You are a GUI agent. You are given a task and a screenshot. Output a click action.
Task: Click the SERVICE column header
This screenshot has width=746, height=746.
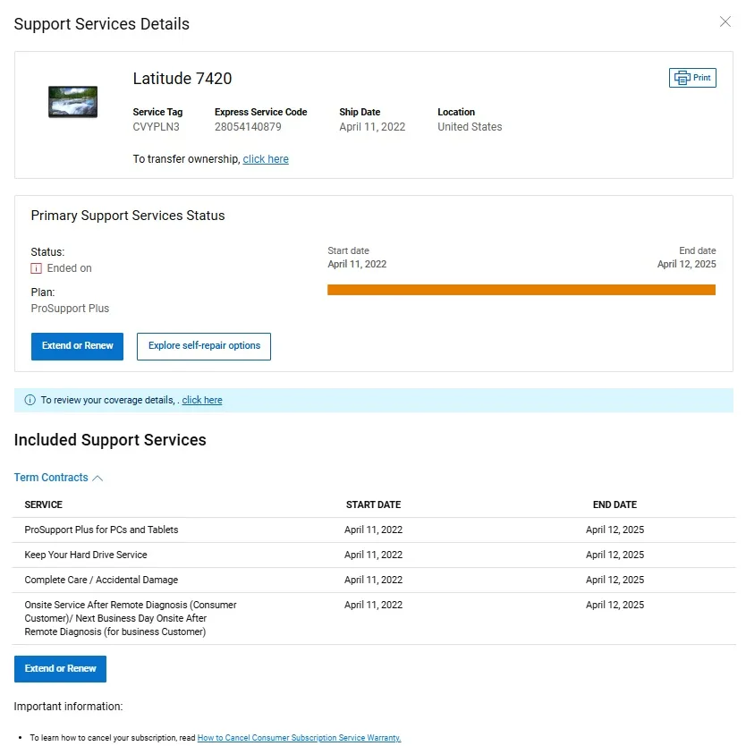point(44,505)
